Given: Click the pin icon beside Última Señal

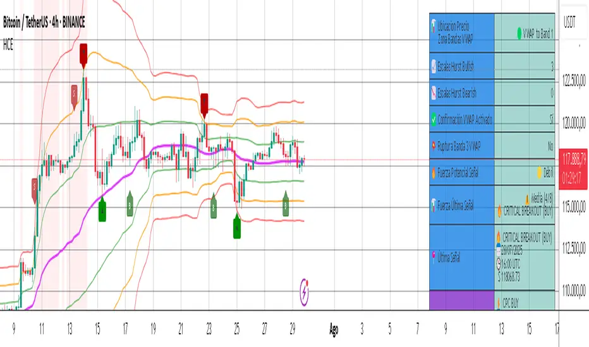Looking at the screenshot, I should point(434,257).
